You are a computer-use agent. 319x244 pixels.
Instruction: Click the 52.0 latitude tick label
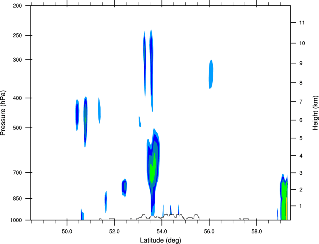tap(114, 232)
